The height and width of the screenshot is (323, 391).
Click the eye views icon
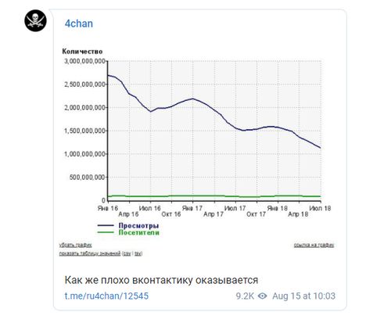(x=263, y=296)
